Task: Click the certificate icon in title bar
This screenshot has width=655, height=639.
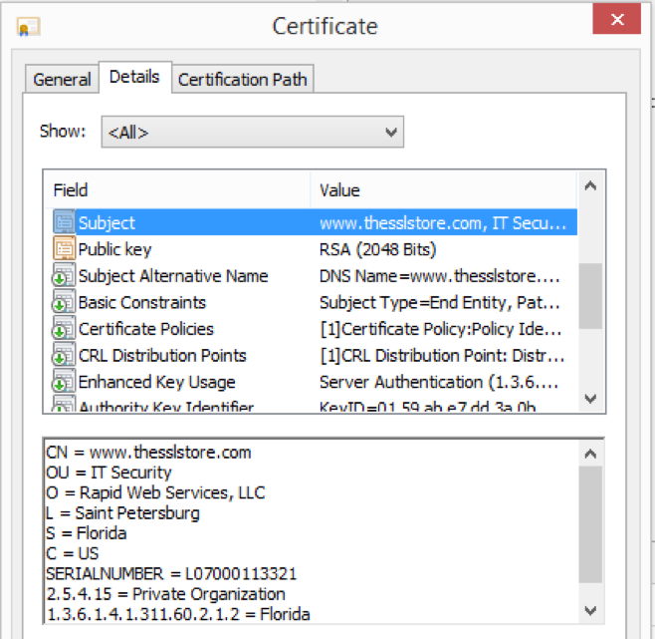Action: click(29, 27)
